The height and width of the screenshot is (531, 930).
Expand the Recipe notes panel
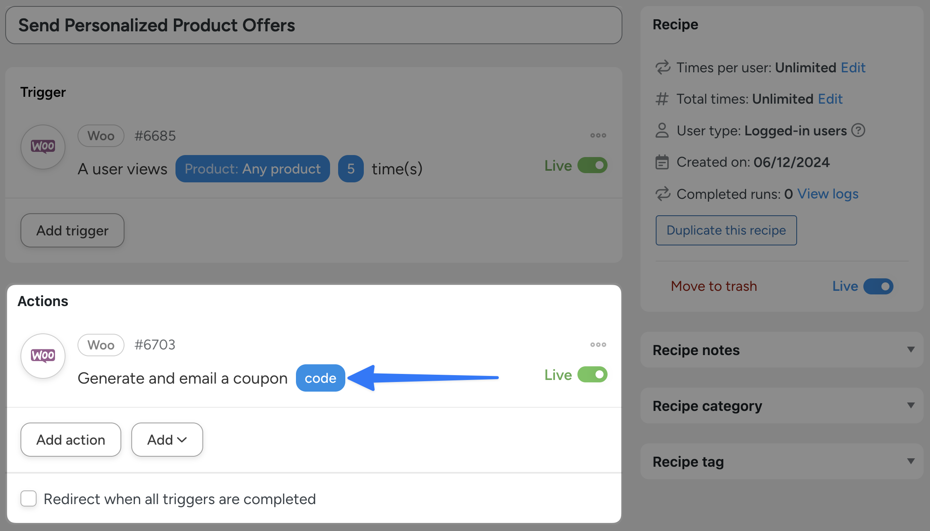(x=911, y=350)
